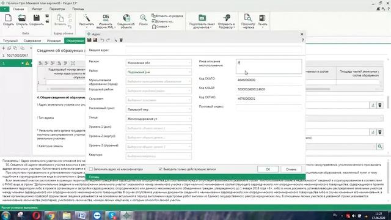
Task: Open Opera browser in the taskbar
Action: point(36,215)
